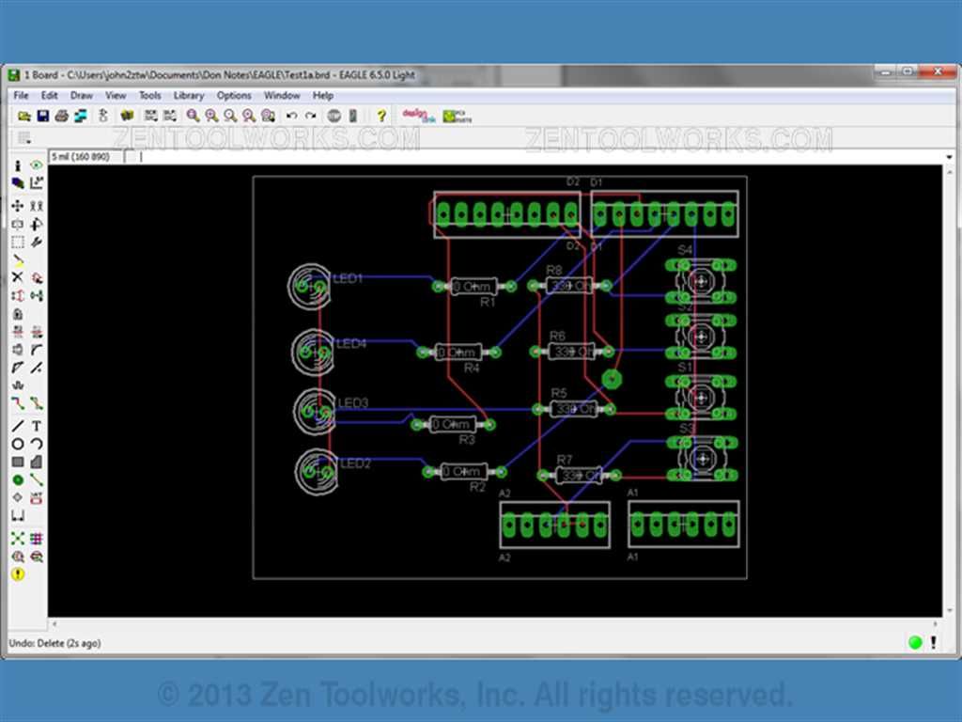Click the Go traffic light icon

click(x=353, y=116)
